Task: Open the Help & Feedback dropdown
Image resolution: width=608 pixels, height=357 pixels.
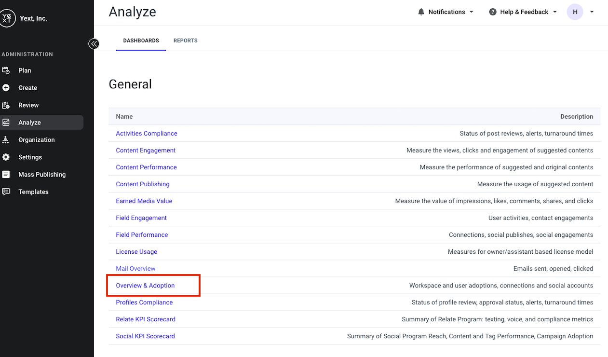Action: coord(523,12)
